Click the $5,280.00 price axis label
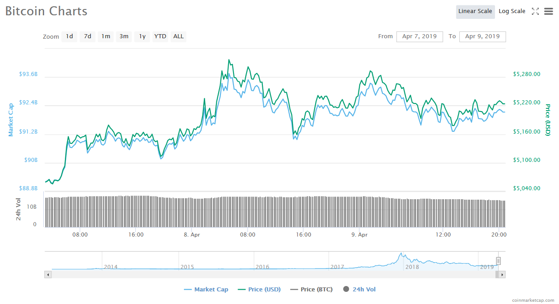The image size is (559, 304). [527, 74]
